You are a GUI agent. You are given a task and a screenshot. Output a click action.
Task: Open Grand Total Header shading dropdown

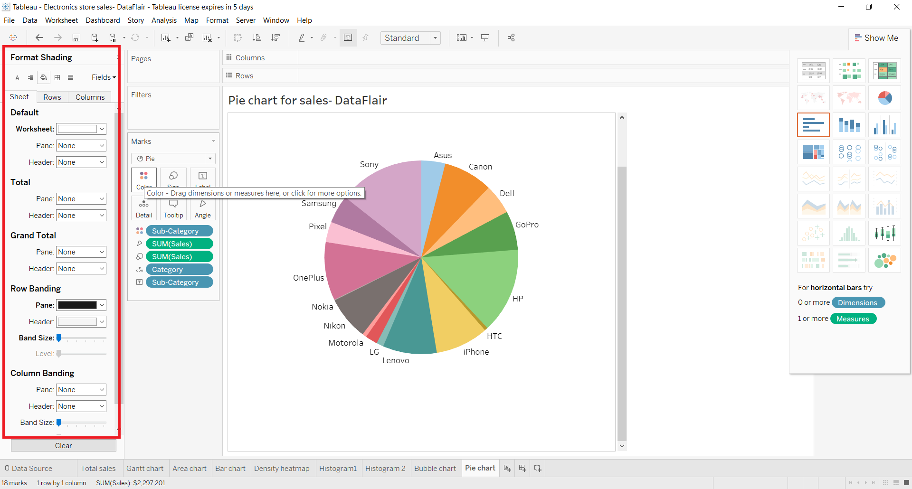(81, 269)
